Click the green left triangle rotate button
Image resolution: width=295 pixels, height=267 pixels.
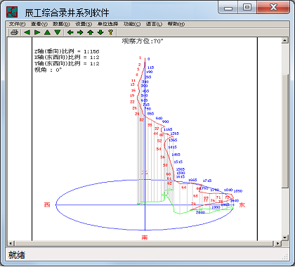(x=27, y=32)
